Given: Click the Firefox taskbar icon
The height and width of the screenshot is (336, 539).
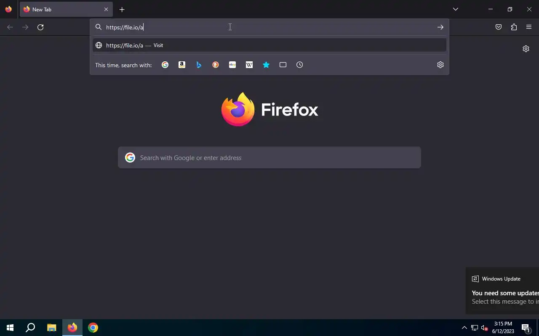Looking at the screenshot, I should pyautogui.click(x=72, y=328).
